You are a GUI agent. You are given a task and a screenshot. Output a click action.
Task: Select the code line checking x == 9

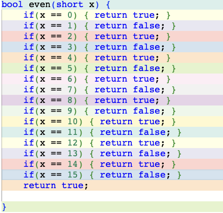(x=112, y=111)
